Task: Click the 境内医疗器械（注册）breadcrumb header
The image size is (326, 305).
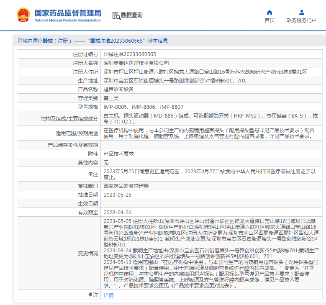Action: tap(93, 41)
